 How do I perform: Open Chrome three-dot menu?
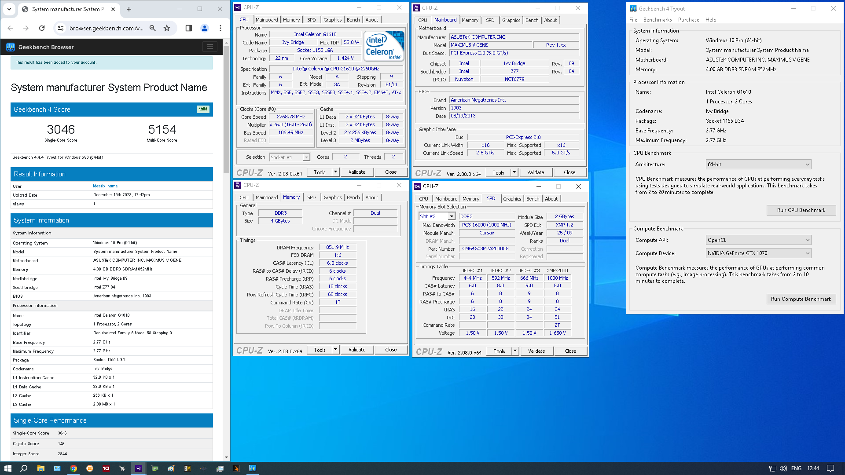(220, 28)
